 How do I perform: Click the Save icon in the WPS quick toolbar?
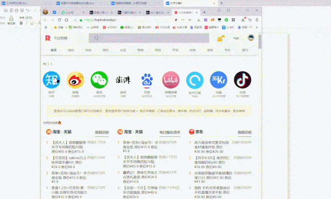6,10
